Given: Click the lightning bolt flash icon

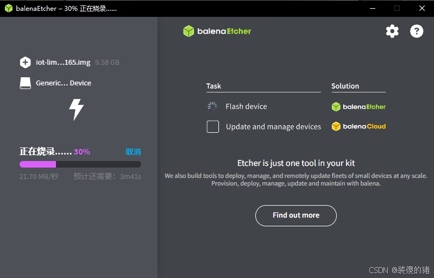Looking at the screenshot, I should (x=76, y=109).
